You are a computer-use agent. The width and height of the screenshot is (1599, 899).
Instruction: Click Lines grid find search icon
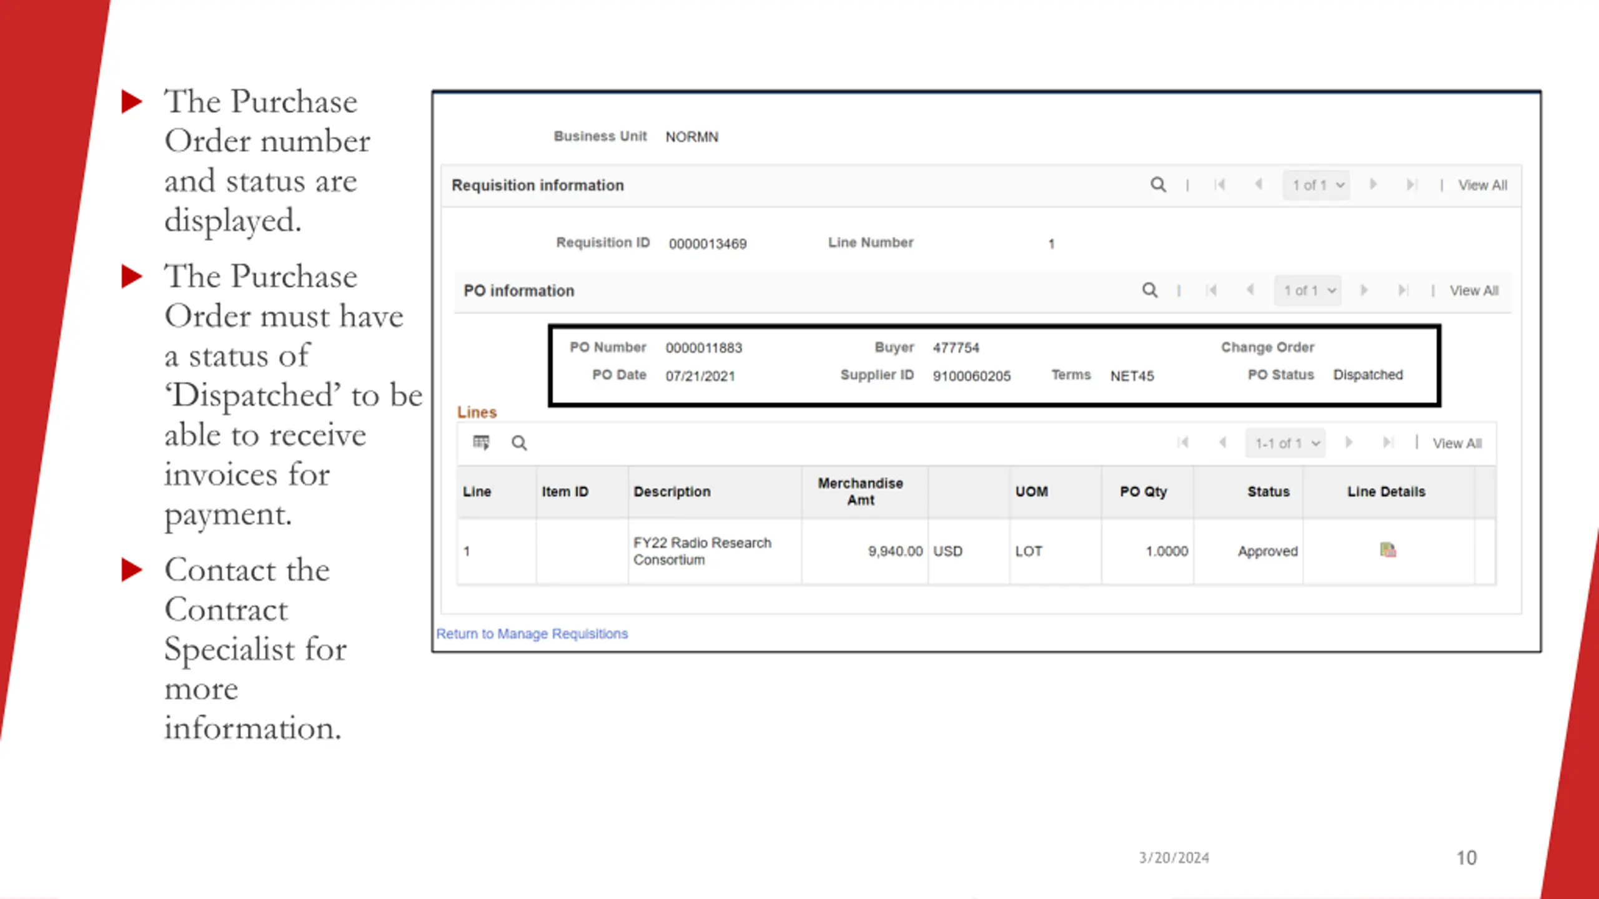[519, 443]
